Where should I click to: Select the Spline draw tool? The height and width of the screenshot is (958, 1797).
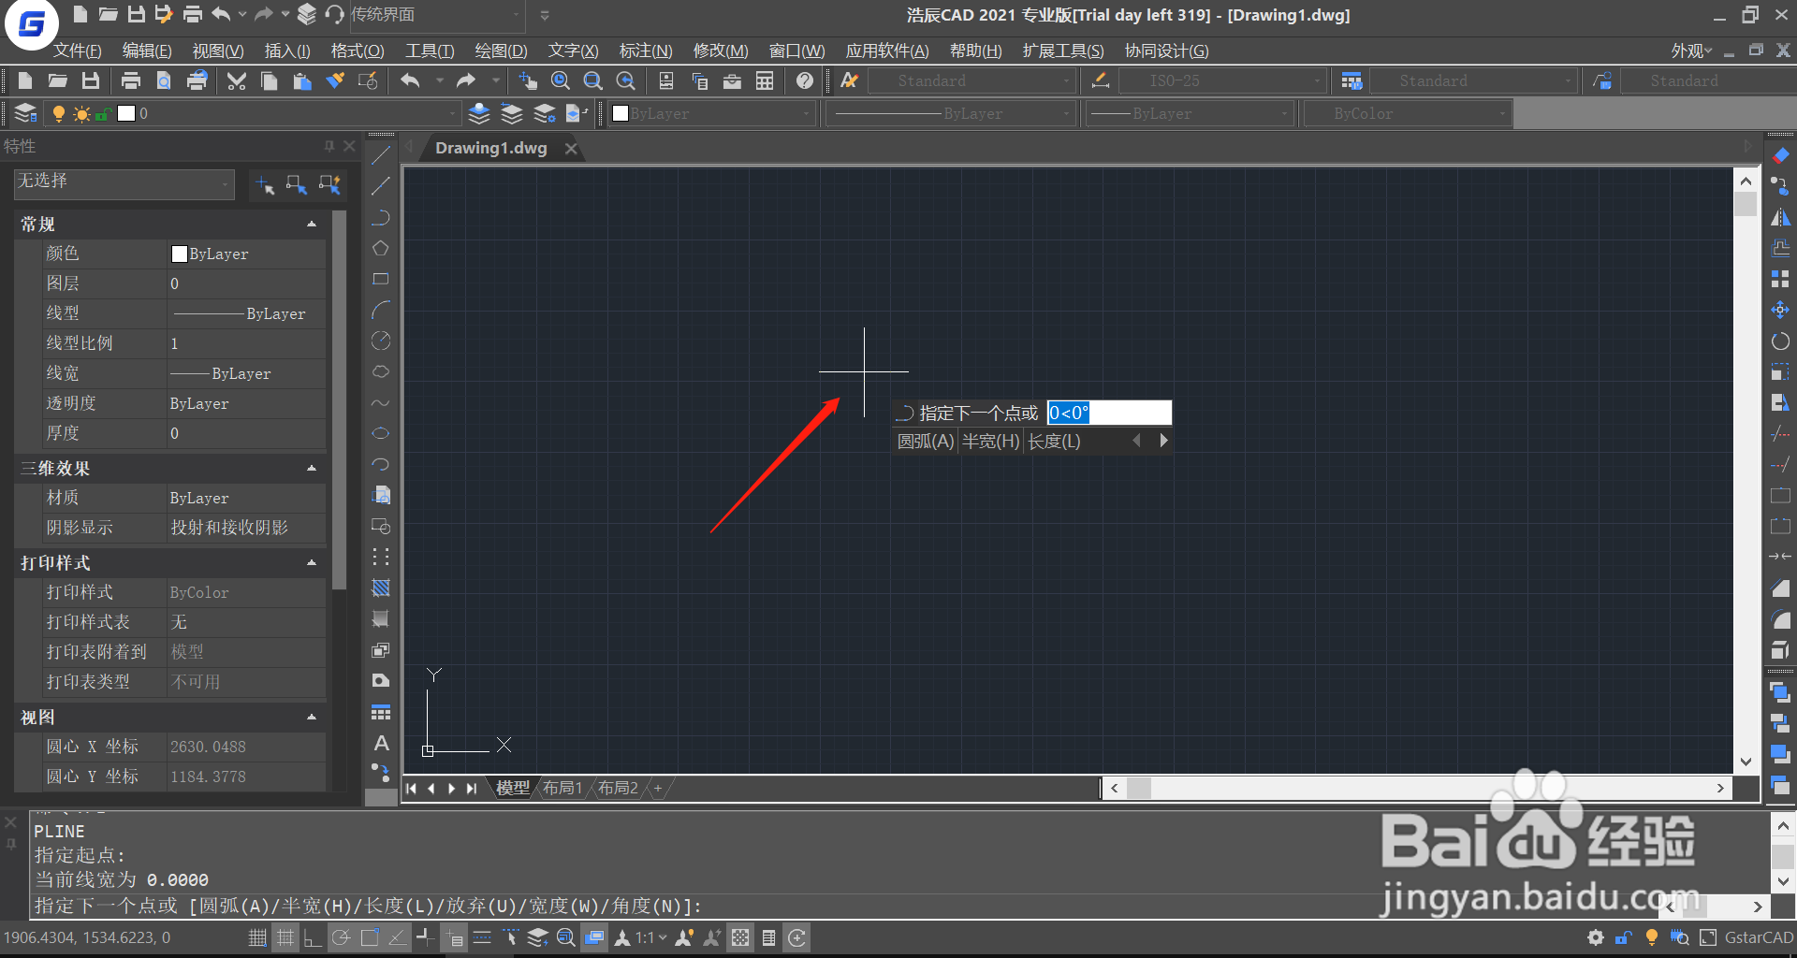[381, 403]
